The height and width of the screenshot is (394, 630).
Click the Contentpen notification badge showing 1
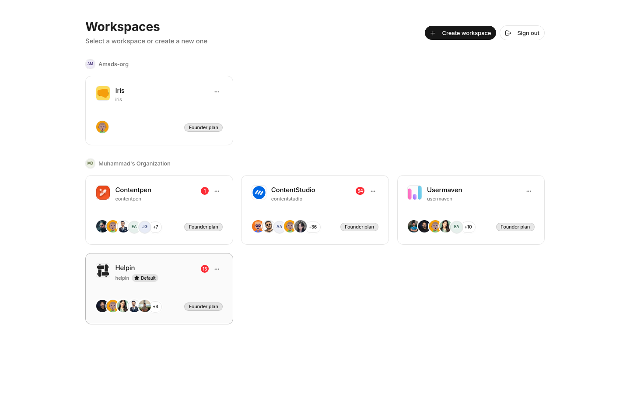(205, 191)
